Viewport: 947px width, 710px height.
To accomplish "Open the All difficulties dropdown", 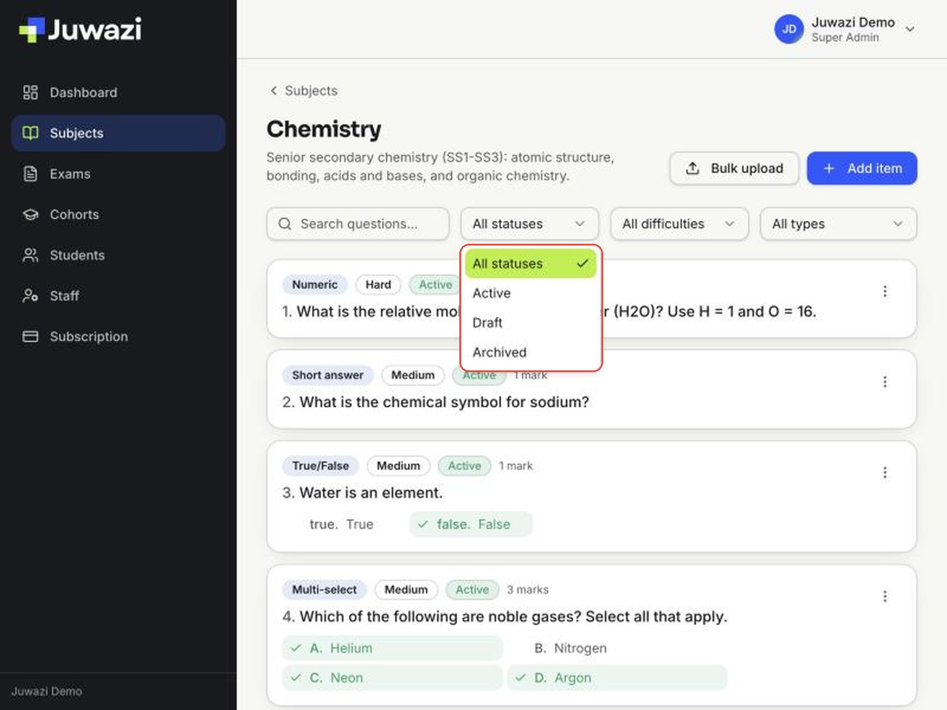I will click(679, 224).
